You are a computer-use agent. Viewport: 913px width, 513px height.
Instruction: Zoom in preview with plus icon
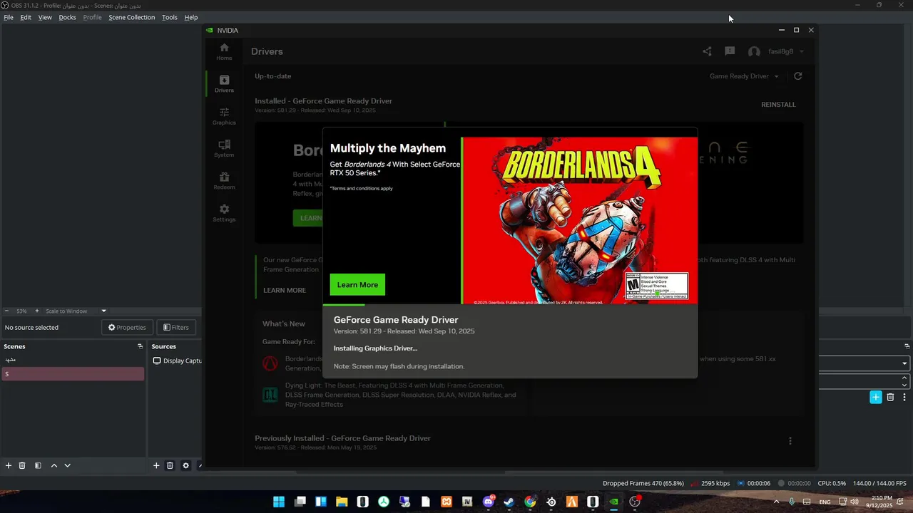click(x=37, y=311)
